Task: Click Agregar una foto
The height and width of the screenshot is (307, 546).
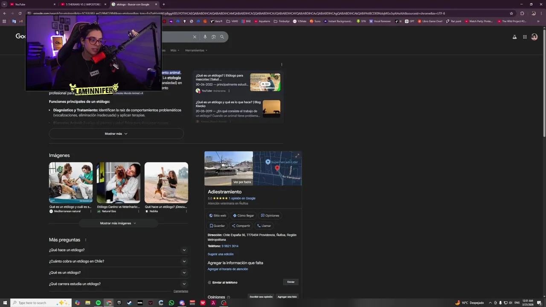Action: (287, 297)
